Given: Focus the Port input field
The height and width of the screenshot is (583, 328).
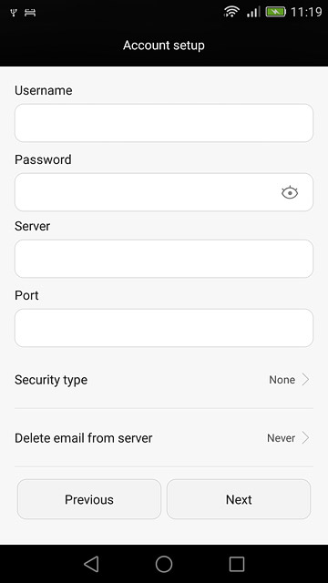Looking at the screenshot, I should [x=164, y=328].
